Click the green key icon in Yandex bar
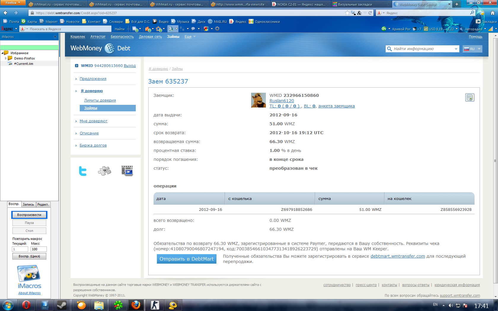This screenshot has width=498, height=311. point(384,29)
